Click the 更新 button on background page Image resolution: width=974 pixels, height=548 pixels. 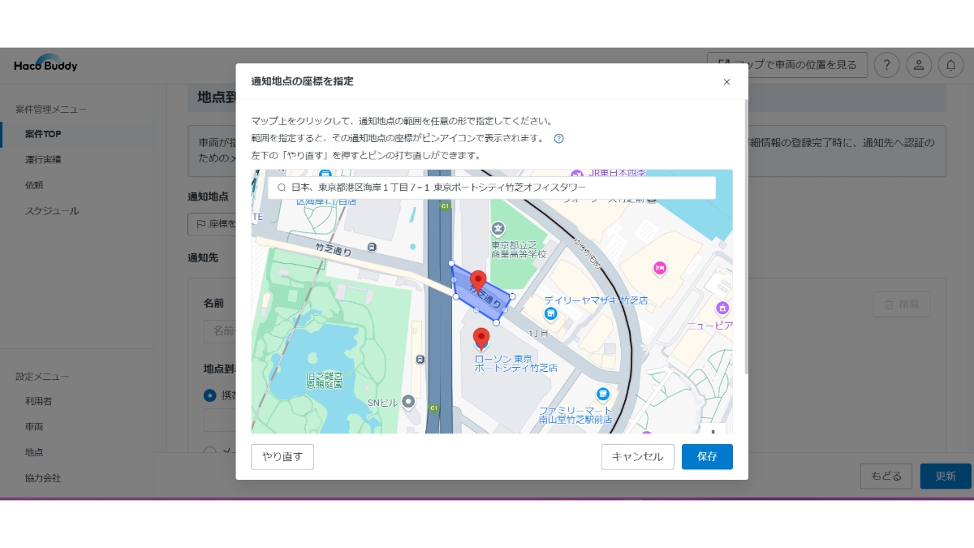click(x=946, y=477)
